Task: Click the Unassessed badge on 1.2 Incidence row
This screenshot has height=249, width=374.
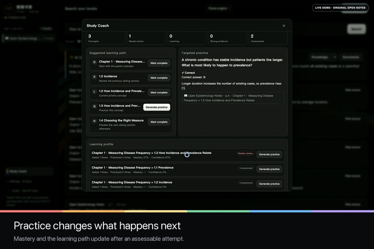Action: click(x=246, y=183)
